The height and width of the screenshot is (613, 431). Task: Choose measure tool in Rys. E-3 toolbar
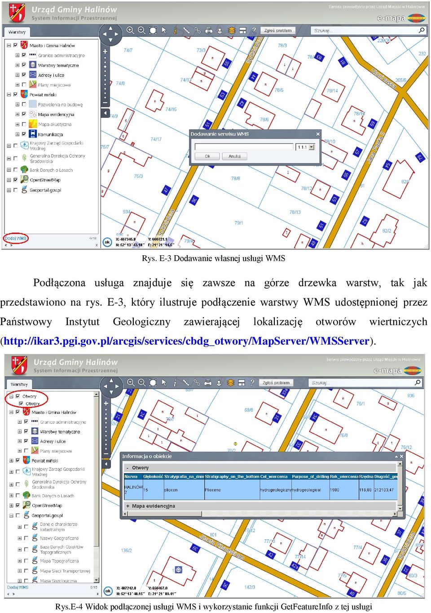(x=186, y=30)
